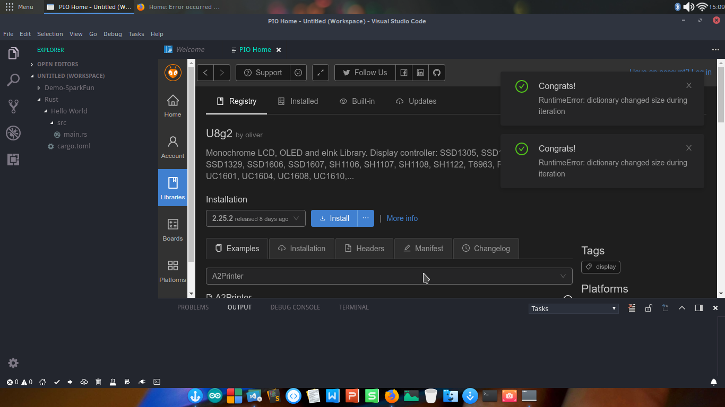
Task: Click PlatformIO Upload arrow in status bar
Action: tap(70, 382)
